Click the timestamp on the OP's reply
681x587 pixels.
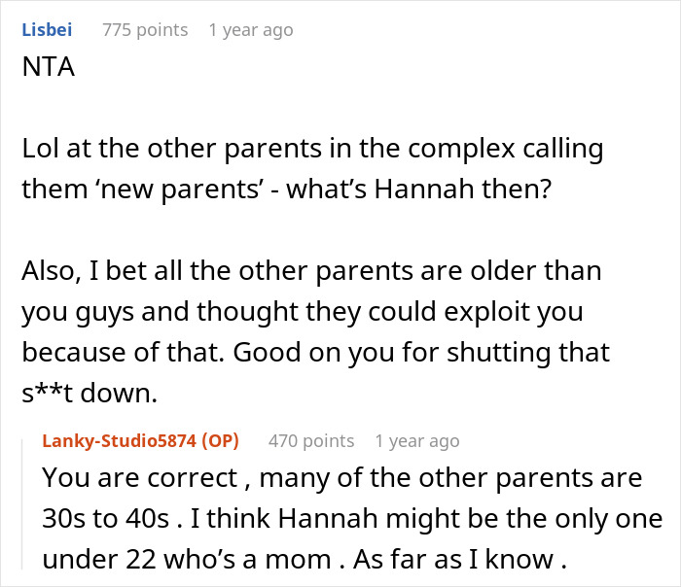point(416,441)
